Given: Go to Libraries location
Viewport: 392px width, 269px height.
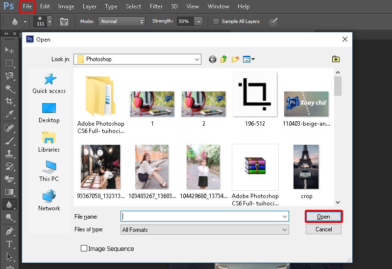Looking at the screenshot, I should click(x=49, y=142).
